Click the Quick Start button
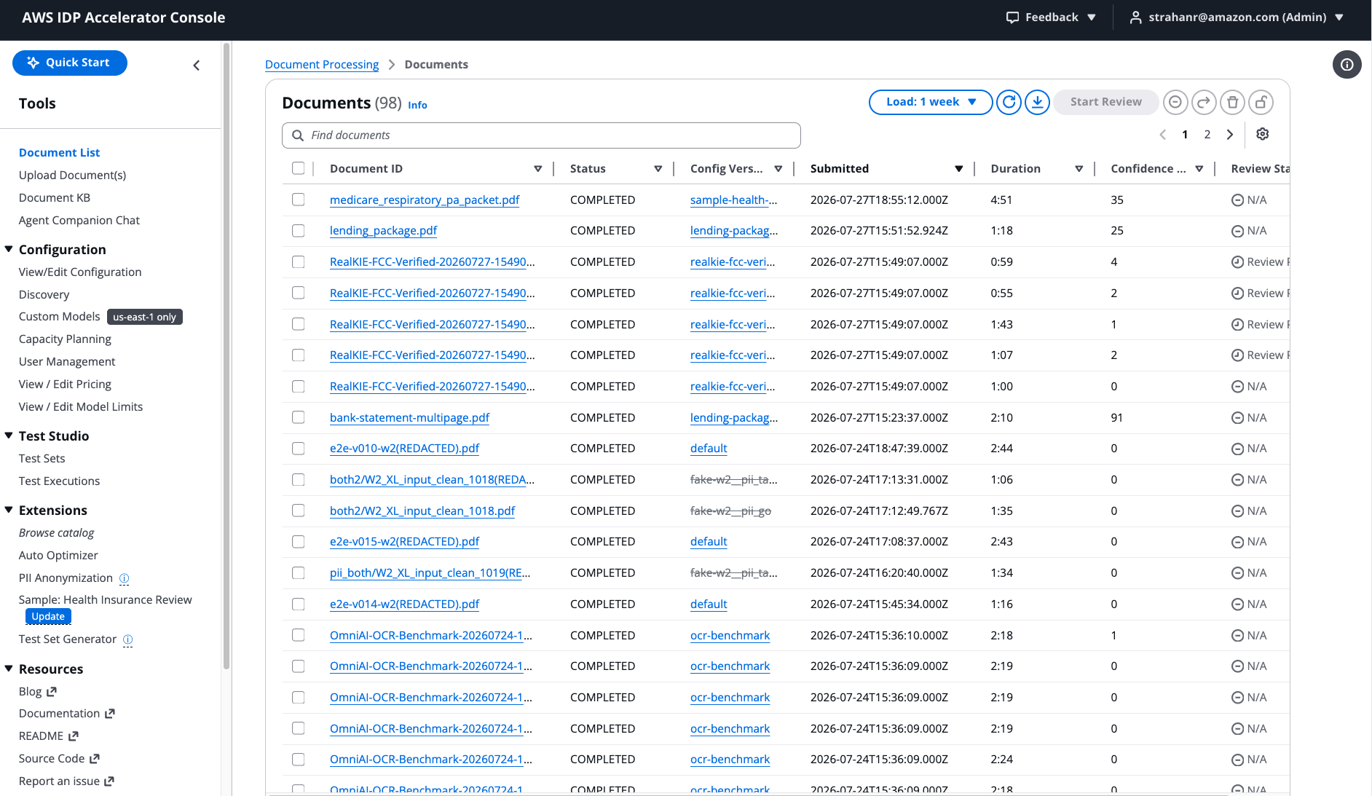The height and width of the screenshot is (796, 1372). [70, 63]
